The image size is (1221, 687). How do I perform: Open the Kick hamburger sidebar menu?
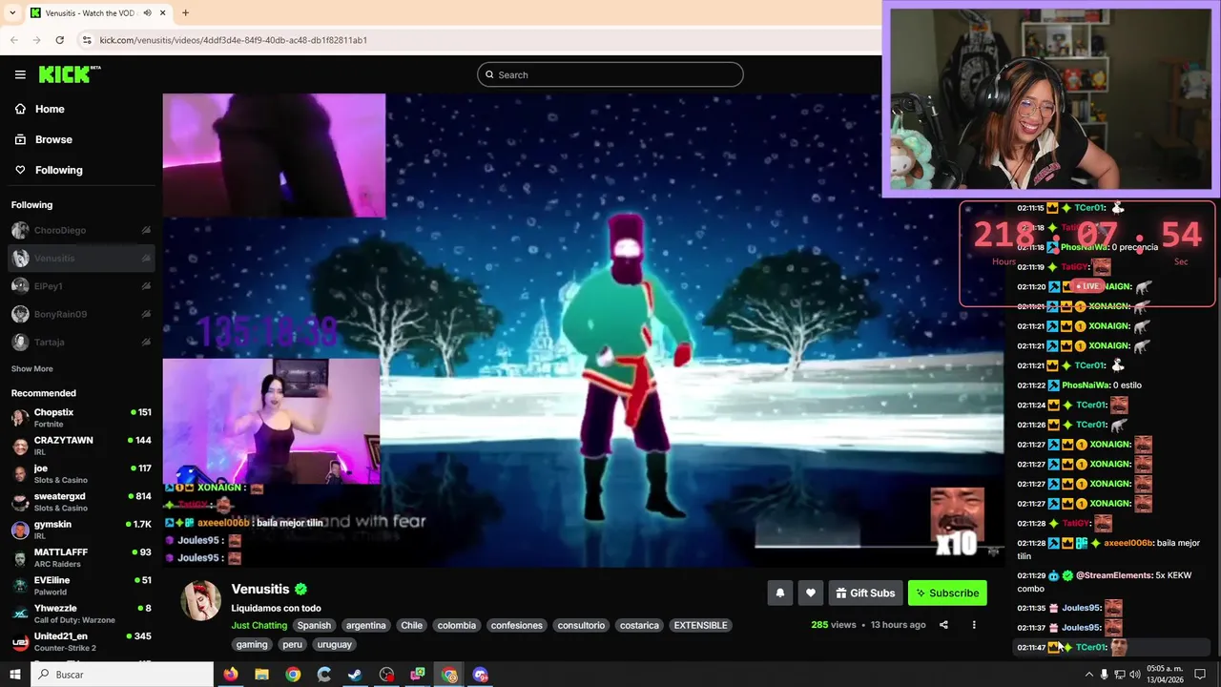tap(20, 74)
